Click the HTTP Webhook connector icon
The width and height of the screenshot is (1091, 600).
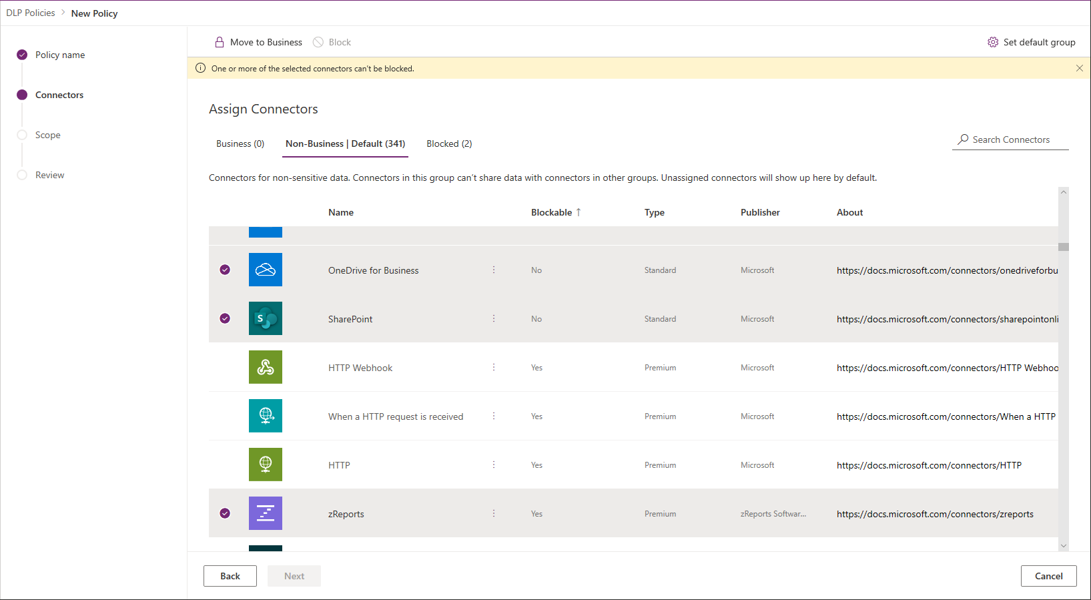point(266,367)
